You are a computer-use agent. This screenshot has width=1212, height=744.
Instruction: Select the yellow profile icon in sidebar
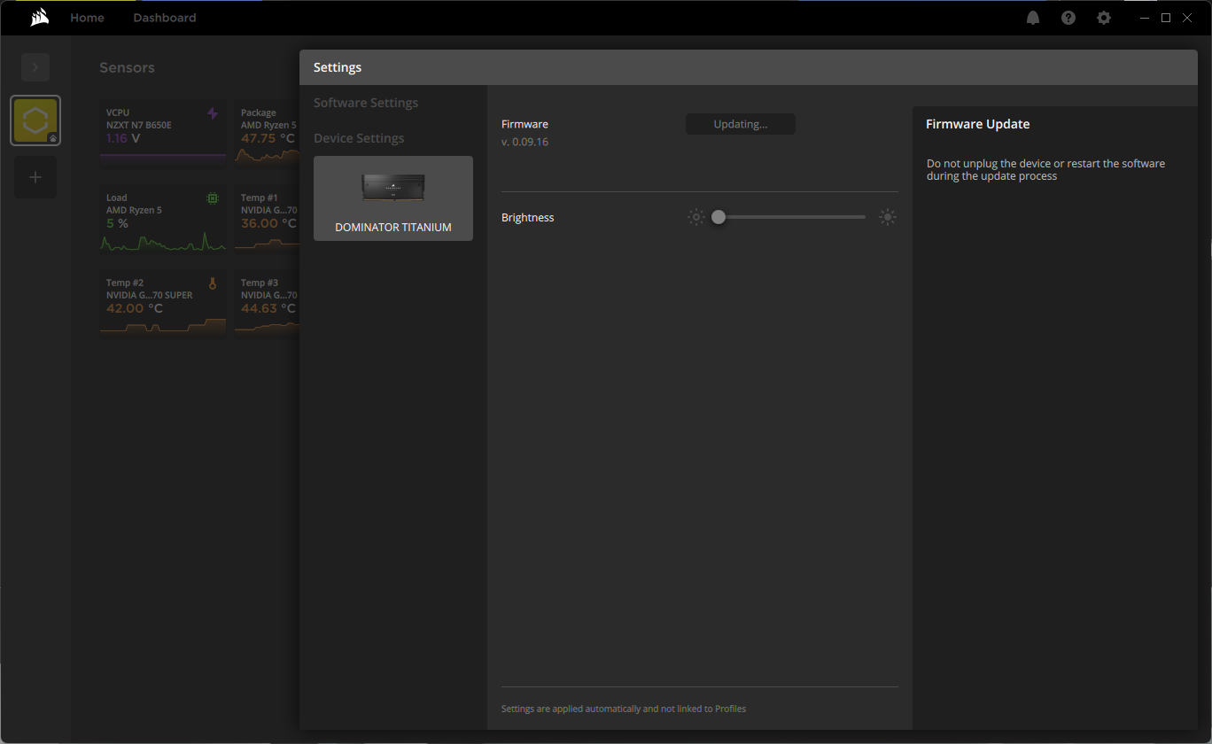click(x=35, y=120)
